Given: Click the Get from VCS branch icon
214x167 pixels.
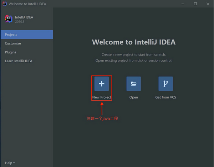Looking at the screenshot, I should pyautogui.click(x=165, y=84).
